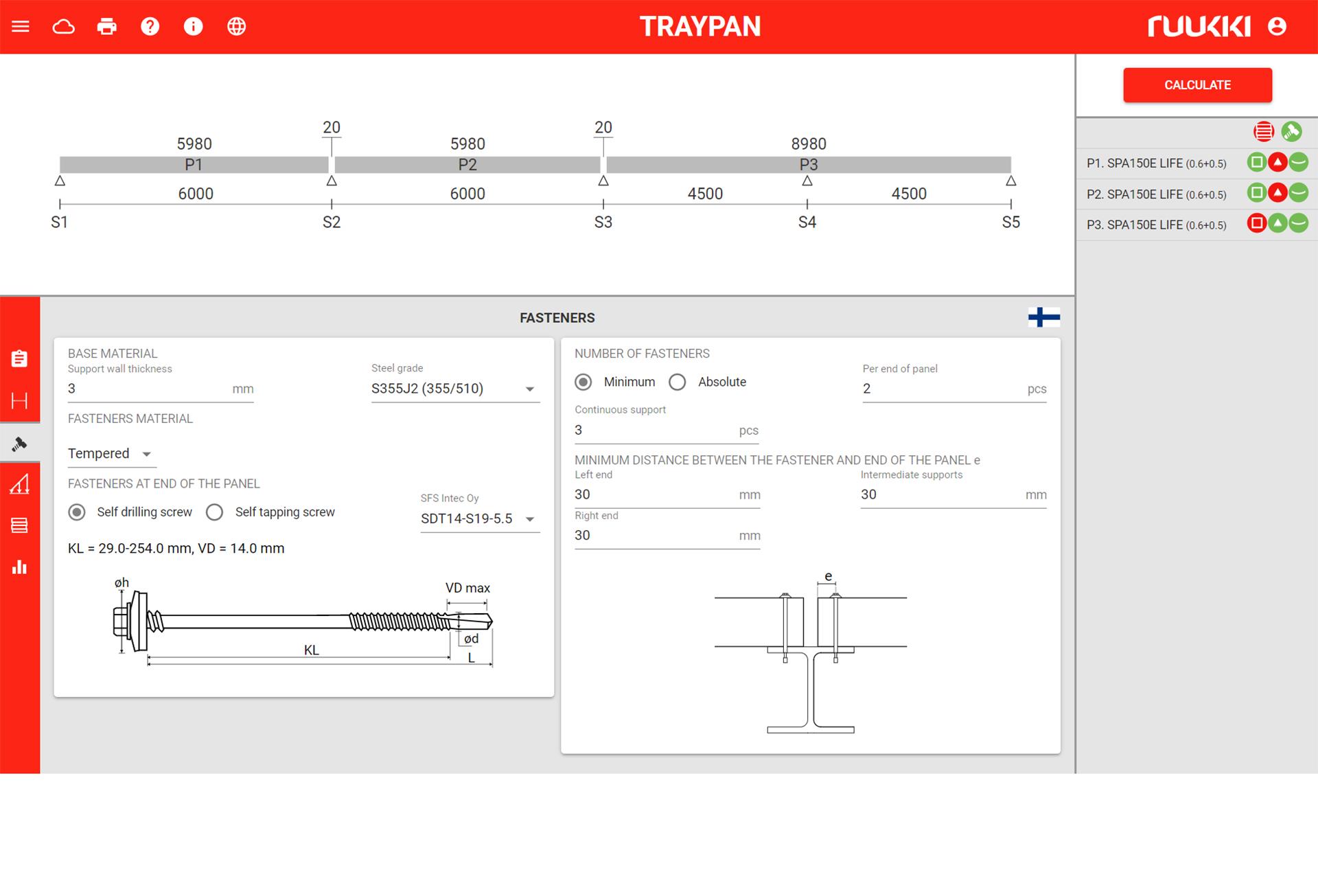Open the SDT14-S19-5.5 screw dropdown
Viewport: 1318px width, 879px height.
(x=480, y=519)
